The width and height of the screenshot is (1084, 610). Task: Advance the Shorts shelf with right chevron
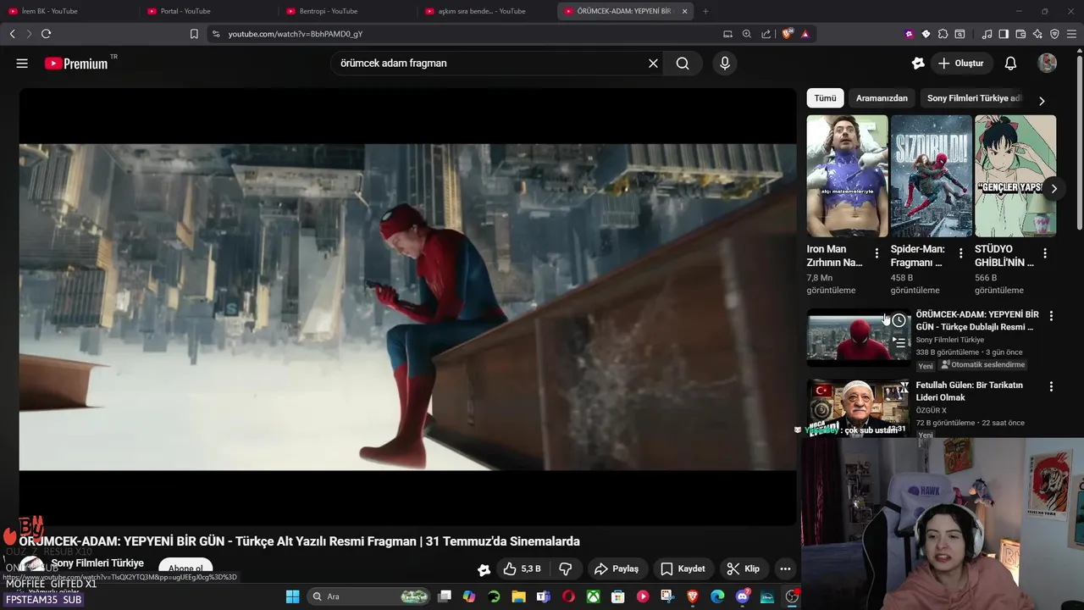[x=1054, y=188]
